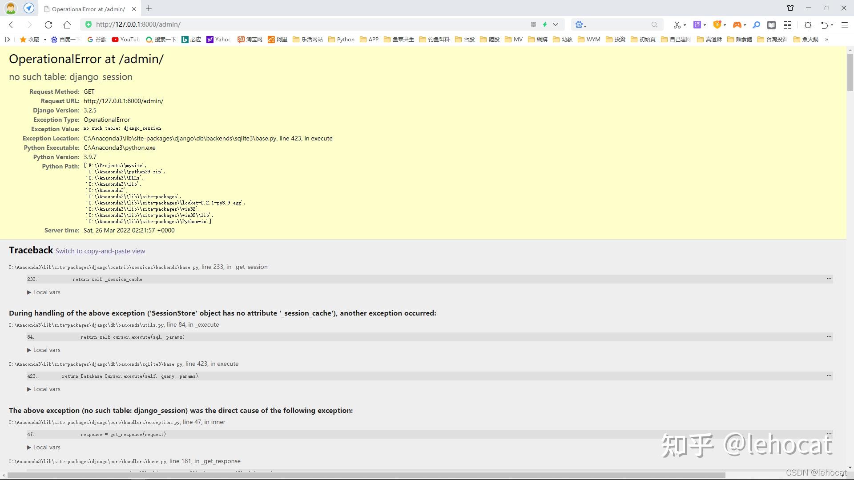Open the game controller extension icon
Screen dimensions: 854x480
pos(737,25)
